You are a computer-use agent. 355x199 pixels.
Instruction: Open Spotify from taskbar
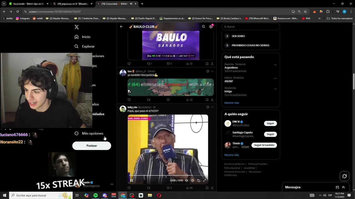(95, 195)
